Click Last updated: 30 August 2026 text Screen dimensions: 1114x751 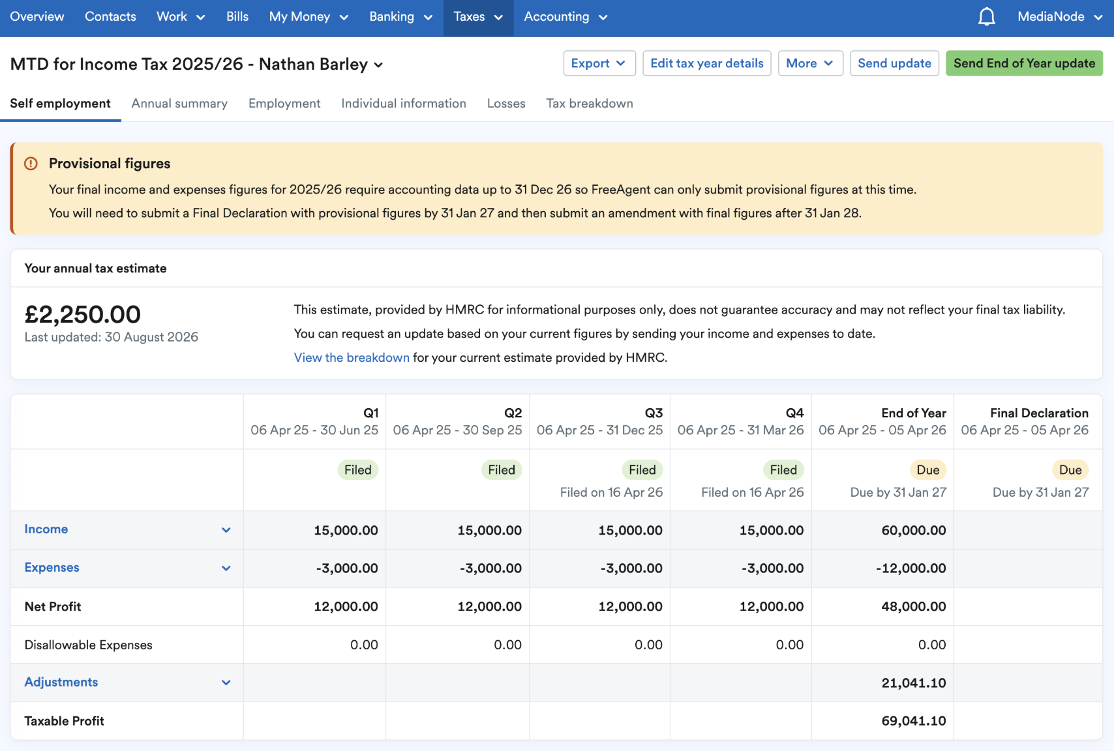[112, 337]
